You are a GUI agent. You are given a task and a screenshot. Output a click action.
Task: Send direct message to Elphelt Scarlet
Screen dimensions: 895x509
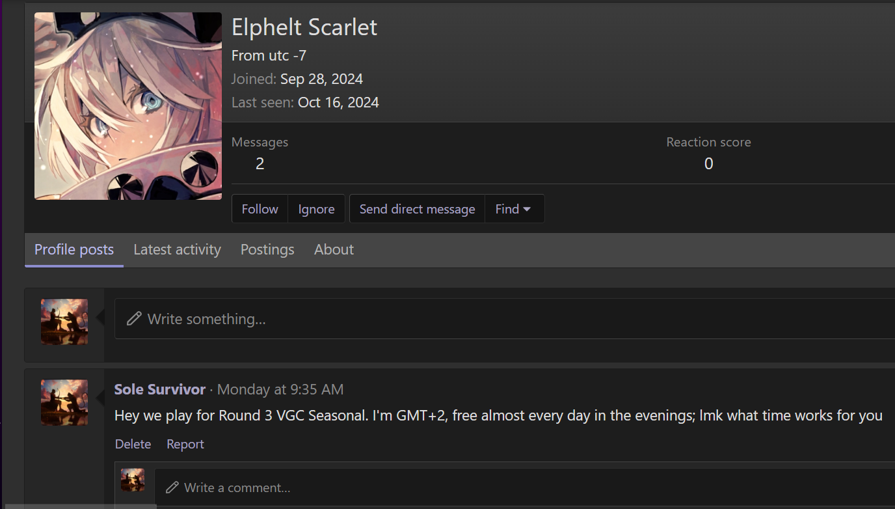pos(418,209)
